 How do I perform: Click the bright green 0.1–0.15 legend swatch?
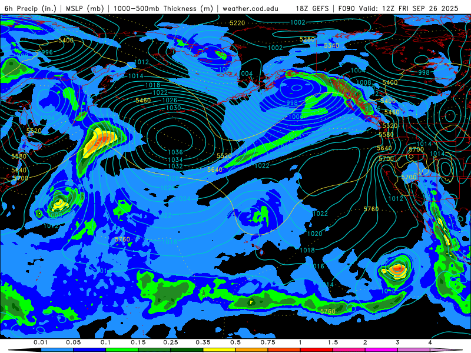click(x=122, y=350)
